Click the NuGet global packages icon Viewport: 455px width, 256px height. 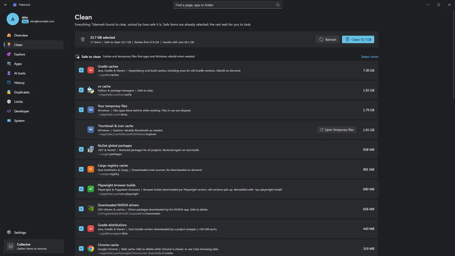[91, 149]
